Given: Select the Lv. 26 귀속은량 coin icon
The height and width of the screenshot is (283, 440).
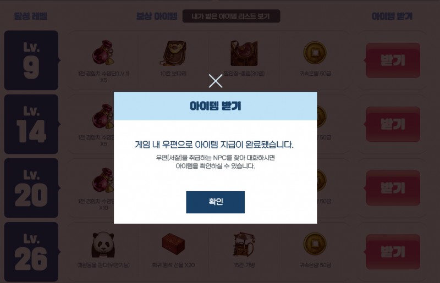Looking at the screenshot, I should [x=315, y=244].
